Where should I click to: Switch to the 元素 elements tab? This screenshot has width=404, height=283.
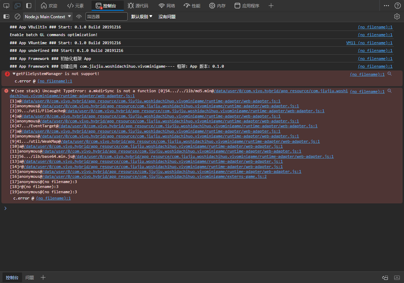(x=75, y=6)
